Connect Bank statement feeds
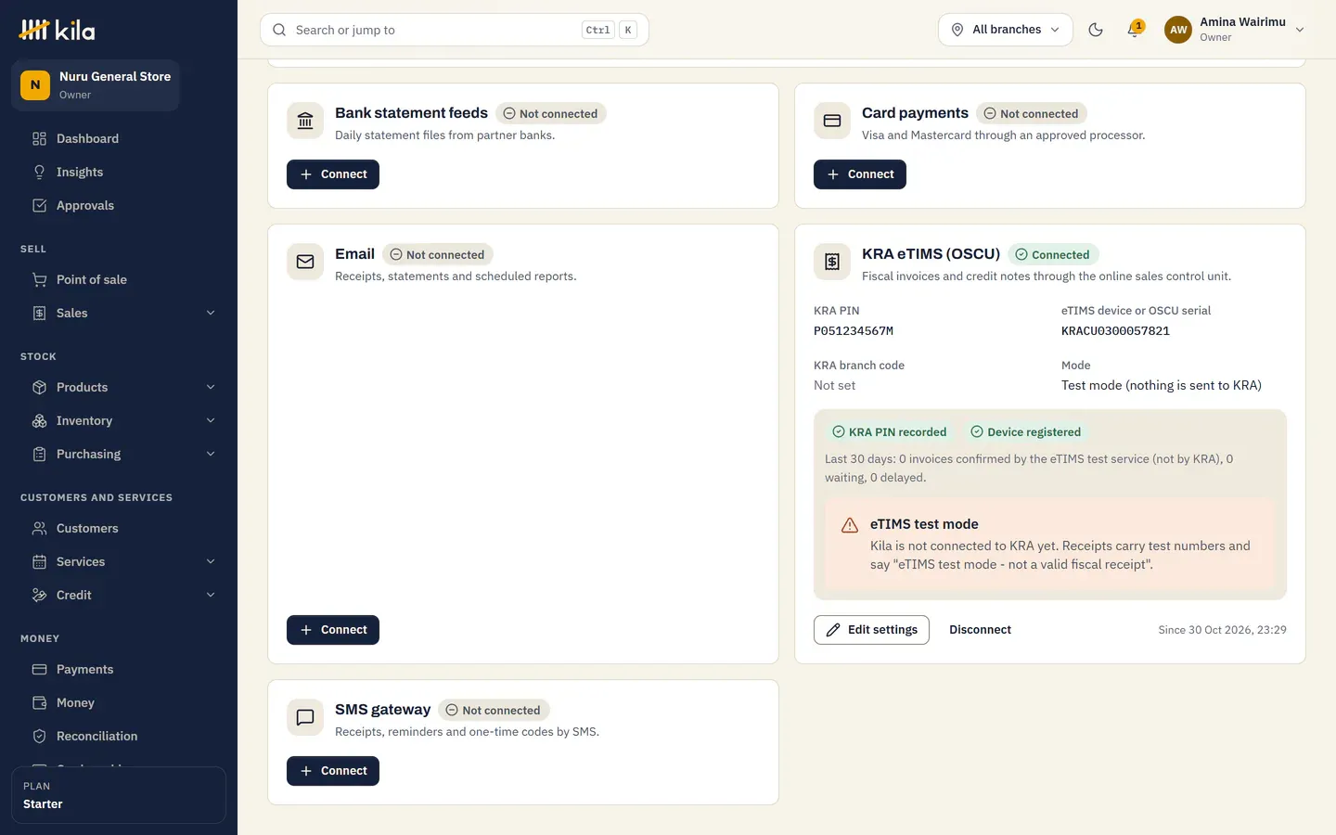1336x835 pixels. click(x=333, y=174)
